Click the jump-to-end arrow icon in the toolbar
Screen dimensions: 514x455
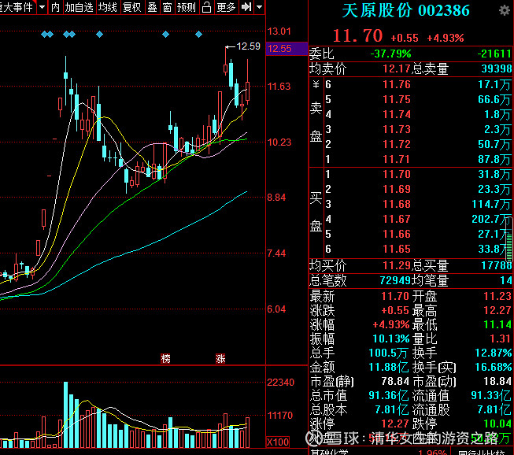246,7
